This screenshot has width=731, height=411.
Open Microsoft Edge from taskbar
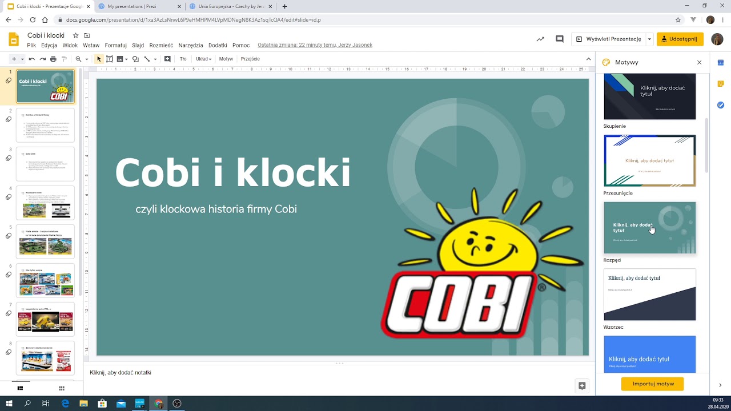click(65, 404)
